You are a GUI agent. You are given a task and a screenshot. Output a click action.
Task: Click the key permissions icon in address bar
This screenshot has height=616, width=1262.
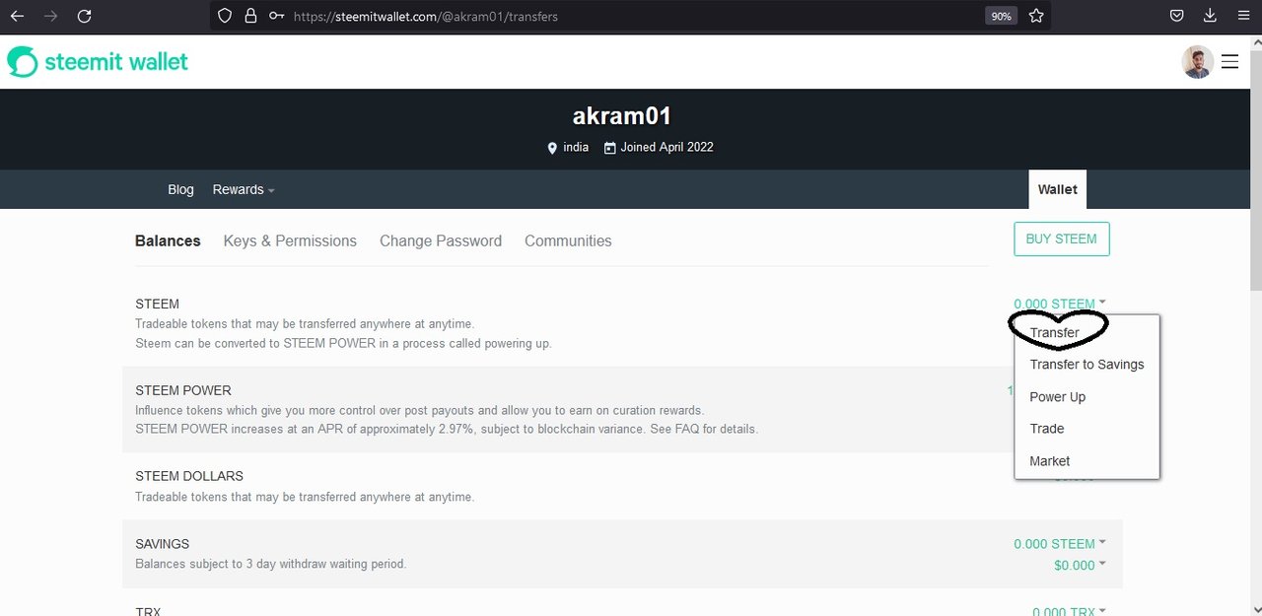coord(277,16)
